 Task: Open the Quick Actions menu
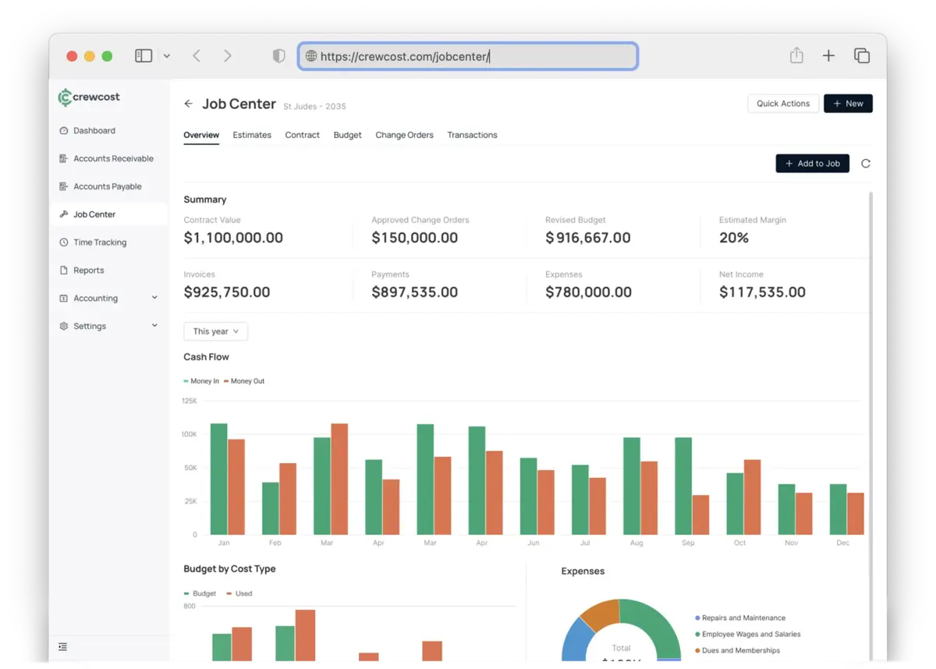coord(783,104)
